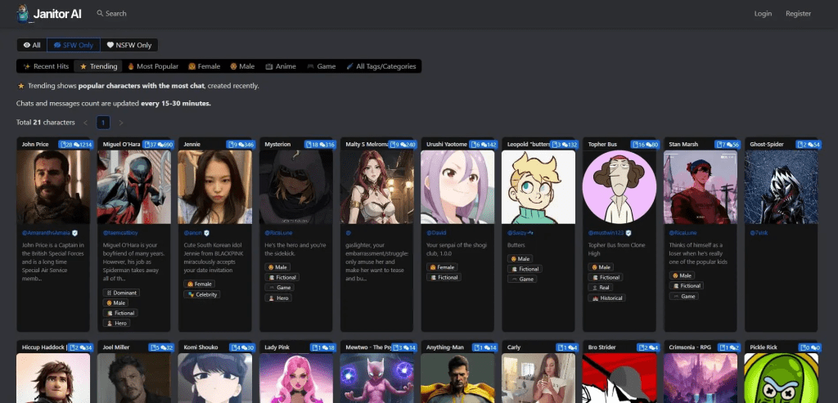Screen dimensions: 838x403
Task: Go to previous page arrow
Action: tap(85, 123)
